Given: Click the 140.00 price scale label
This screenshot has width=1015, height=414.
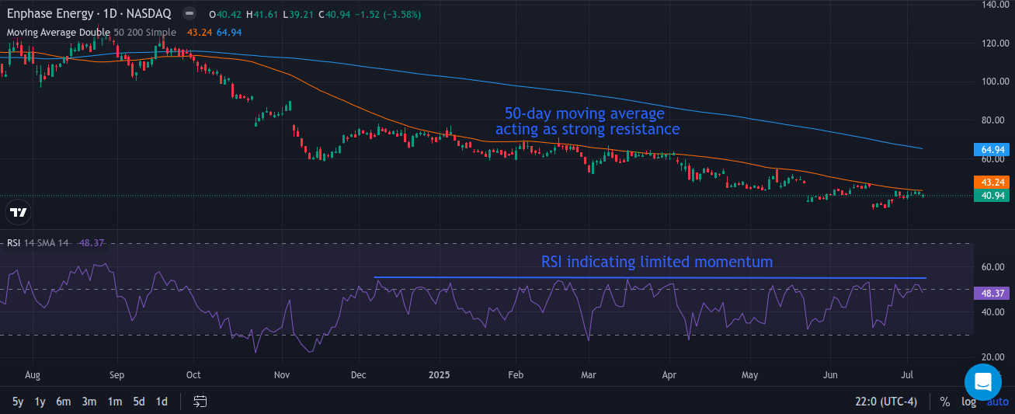Looking at the screenshot, I should 996,5.
